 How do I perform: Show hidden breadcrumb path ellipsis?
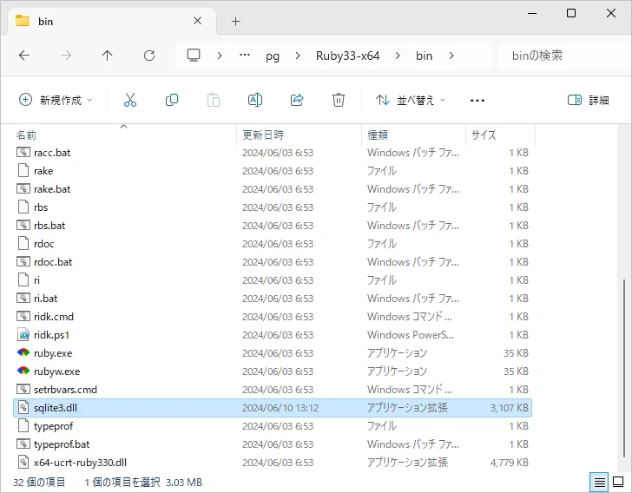(245, 56)
